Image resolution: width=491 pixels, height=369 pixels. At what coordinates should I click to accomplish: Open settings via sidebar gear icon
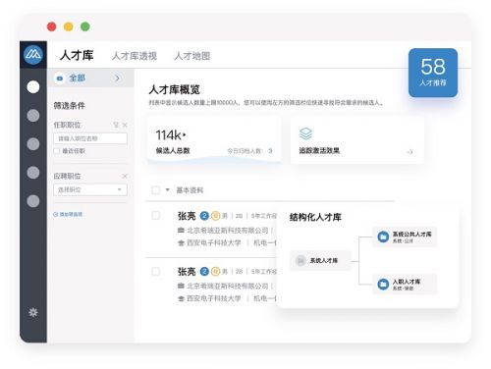[33, 312]
